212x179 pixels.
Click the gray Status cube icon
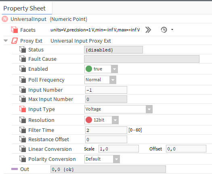(23, 49)
